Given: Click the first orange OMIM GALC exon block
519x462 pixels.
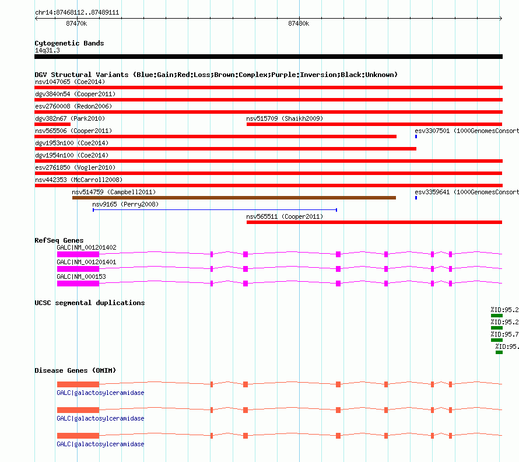Looking at the screenshot, I should [x=78, y=384].
